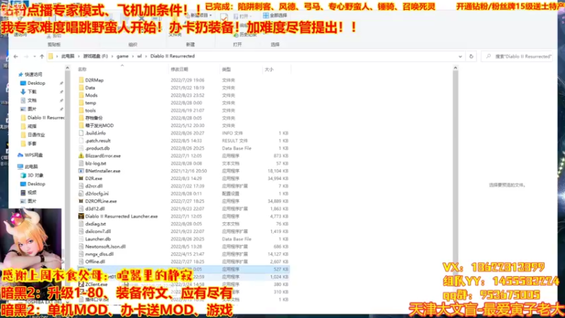Click the BlizzardError.exe warning icon
The height and width of the screenshot is (318, 565).
81,155
